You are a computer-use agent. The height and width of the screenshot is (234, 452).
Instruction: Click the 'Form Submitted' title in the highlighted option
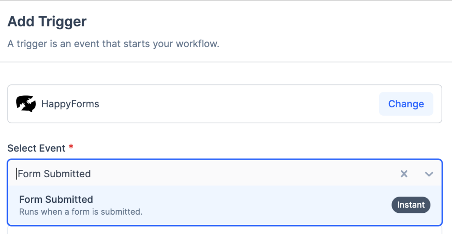point(56,199)
